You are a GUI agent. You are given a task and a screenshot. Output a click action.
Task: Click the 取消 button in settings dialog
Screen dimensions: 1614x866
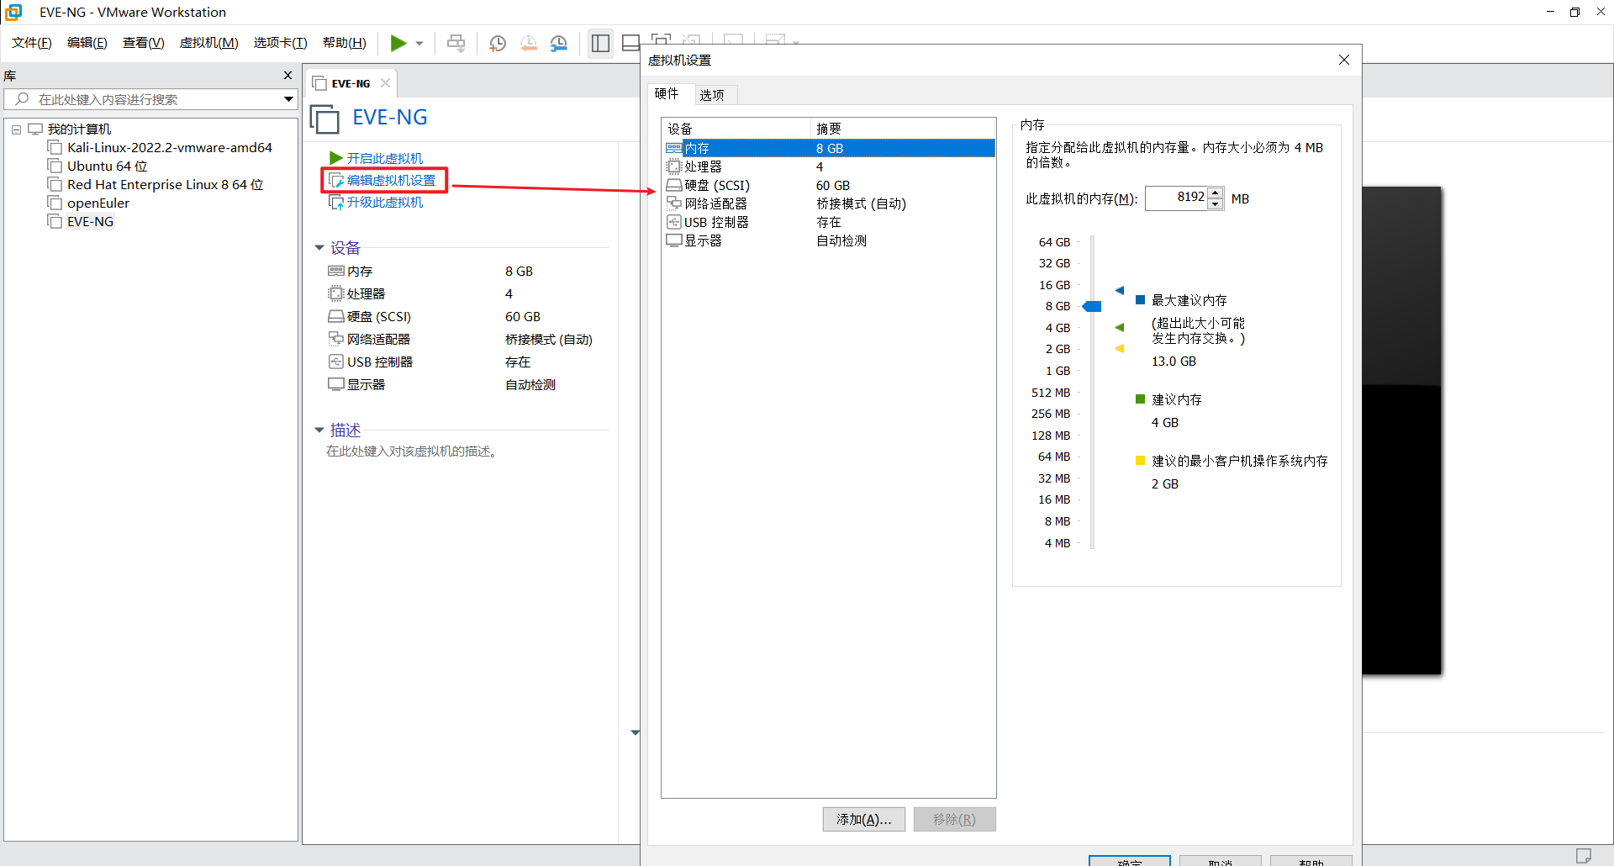tap(1221, 861)
